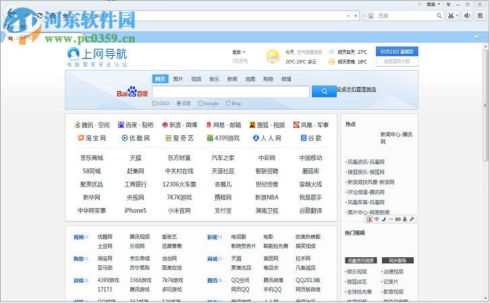490x303 pixels.
Task: Select the 地图 search tab
Action: 250,79
